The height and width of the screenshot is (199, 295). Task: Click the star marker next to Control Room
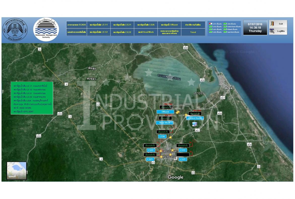(x=186, y=115)
